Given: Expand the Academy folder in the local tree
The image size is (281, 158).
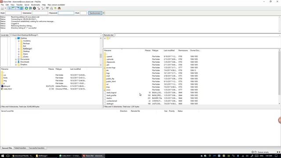Looking at the screenshot, I should coord(18,41).
